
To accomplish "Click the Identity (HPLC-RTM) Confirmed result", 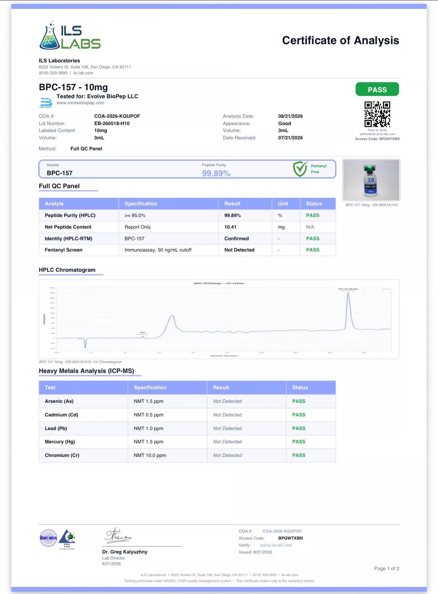I will pos(237,239).
